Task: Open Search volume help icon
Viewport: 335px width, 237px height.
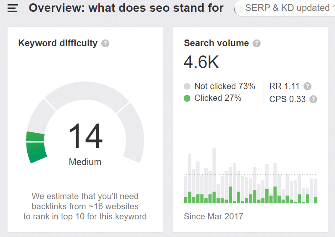Action: (x=256, y=43)
